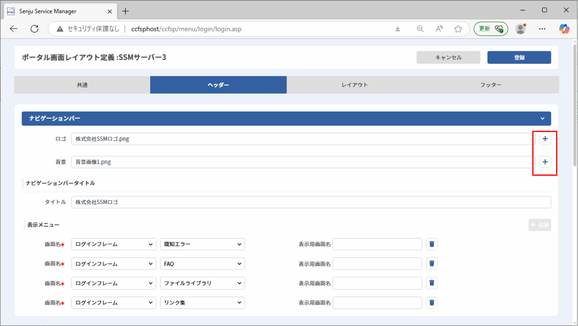This screenshot has height=326, width=578.
Task: Click the キャンセル button
Action: [x=448, y=57]
